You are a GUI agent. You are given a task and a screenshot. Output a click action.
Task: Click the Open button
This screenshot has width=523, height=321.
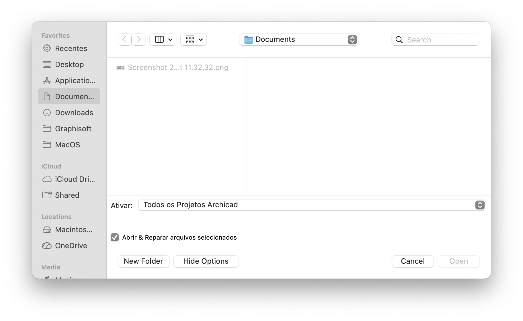pyautogui.click(x=459, y=261)
